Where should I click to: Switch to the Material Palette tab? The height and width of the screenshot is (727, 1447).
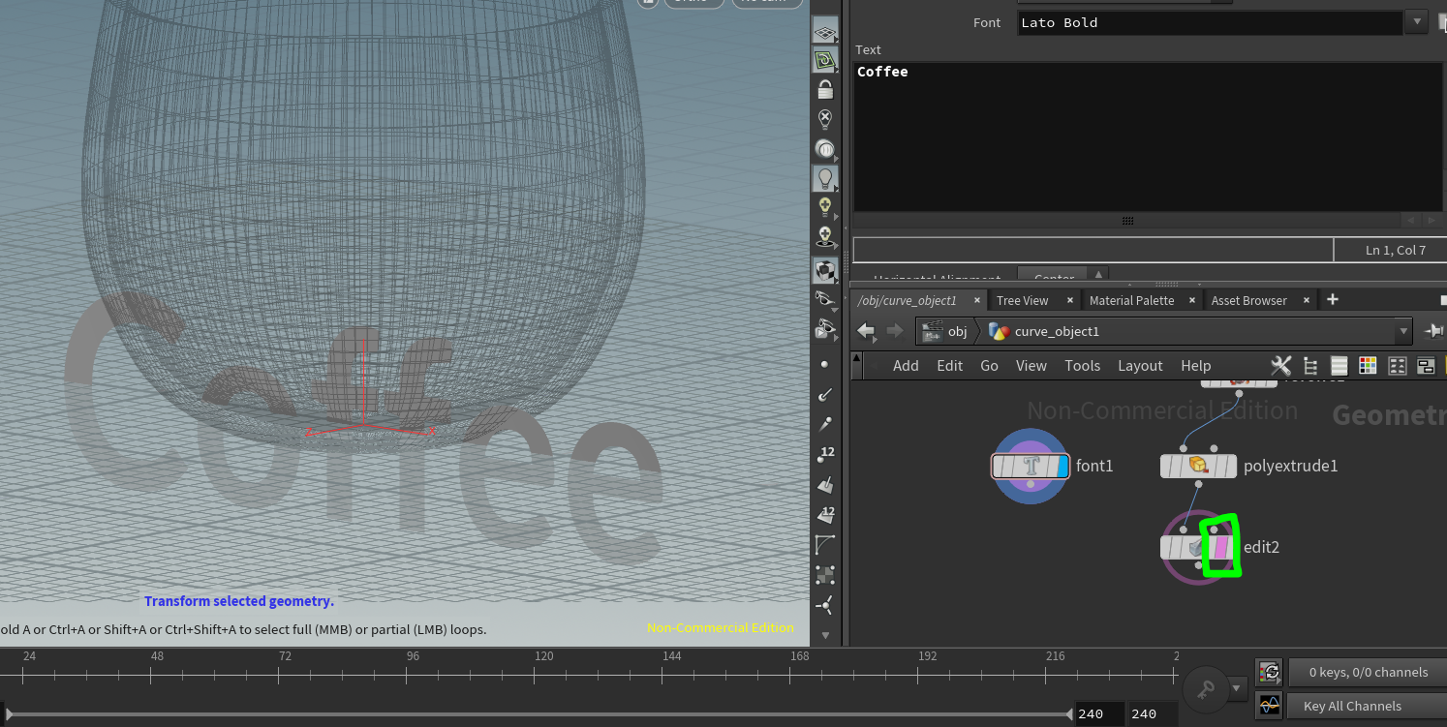point(1131,300)
